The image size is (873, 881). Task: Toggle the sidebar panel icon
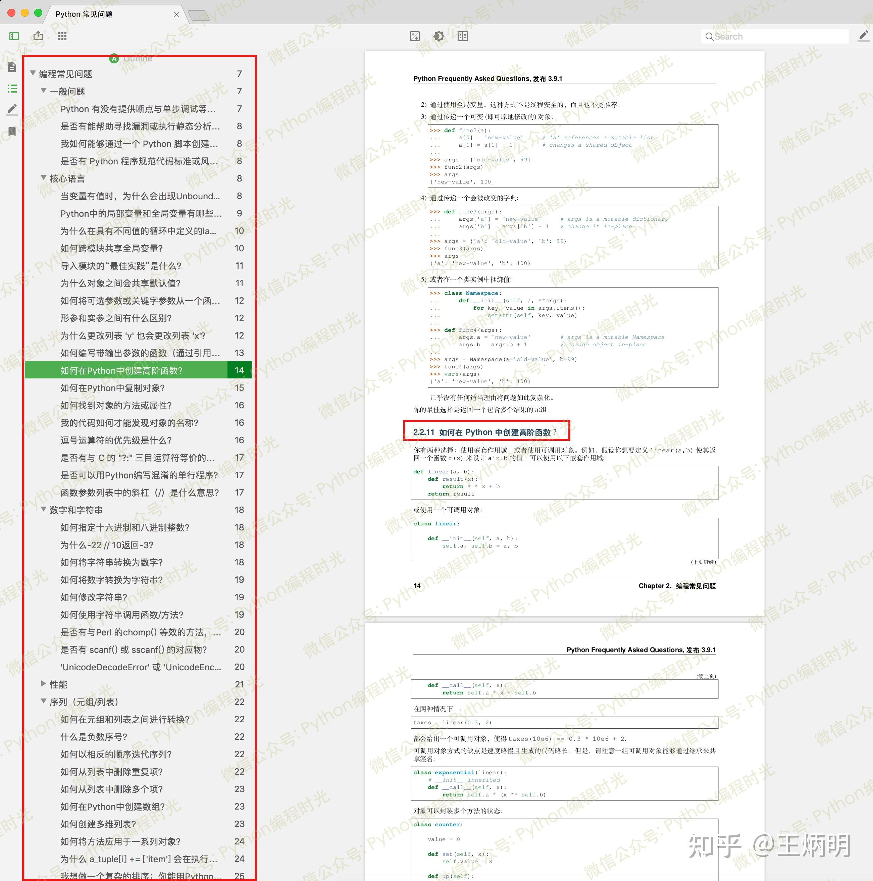point(14,36)
